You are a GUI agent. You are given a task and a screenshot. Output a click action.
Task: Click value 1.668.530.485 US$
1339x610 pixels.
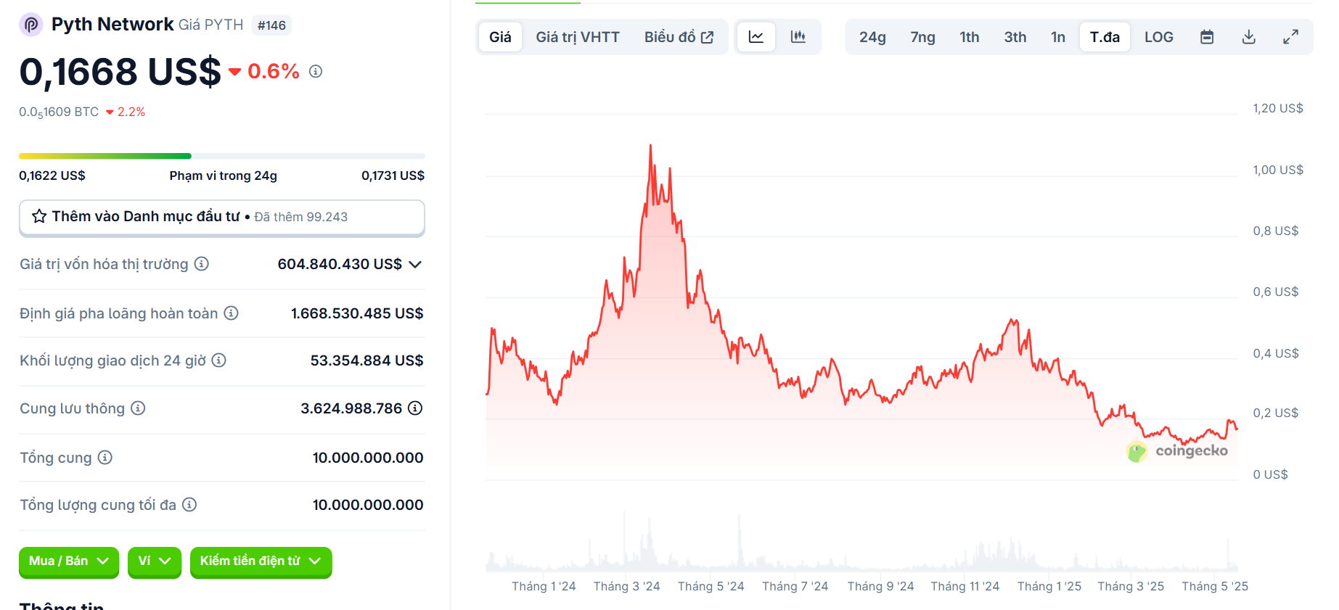click(357, 313)
